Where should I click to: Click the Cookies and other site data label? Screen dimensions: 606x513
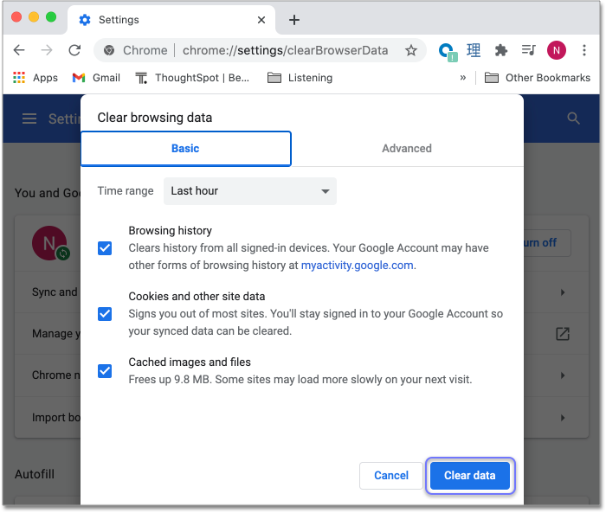197,296
